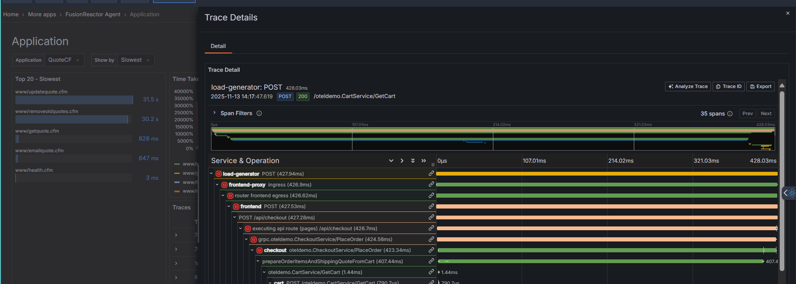Click the Analyze Trace button
The image size is (796, 284).
(688, 86)
